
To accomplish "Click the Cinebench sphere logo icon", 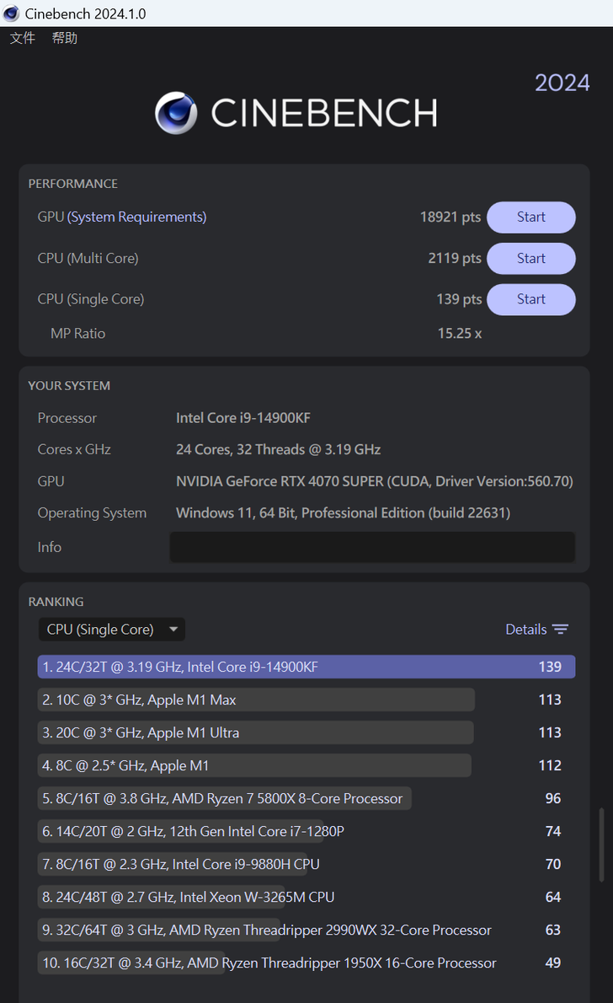I will coord(176,113).
